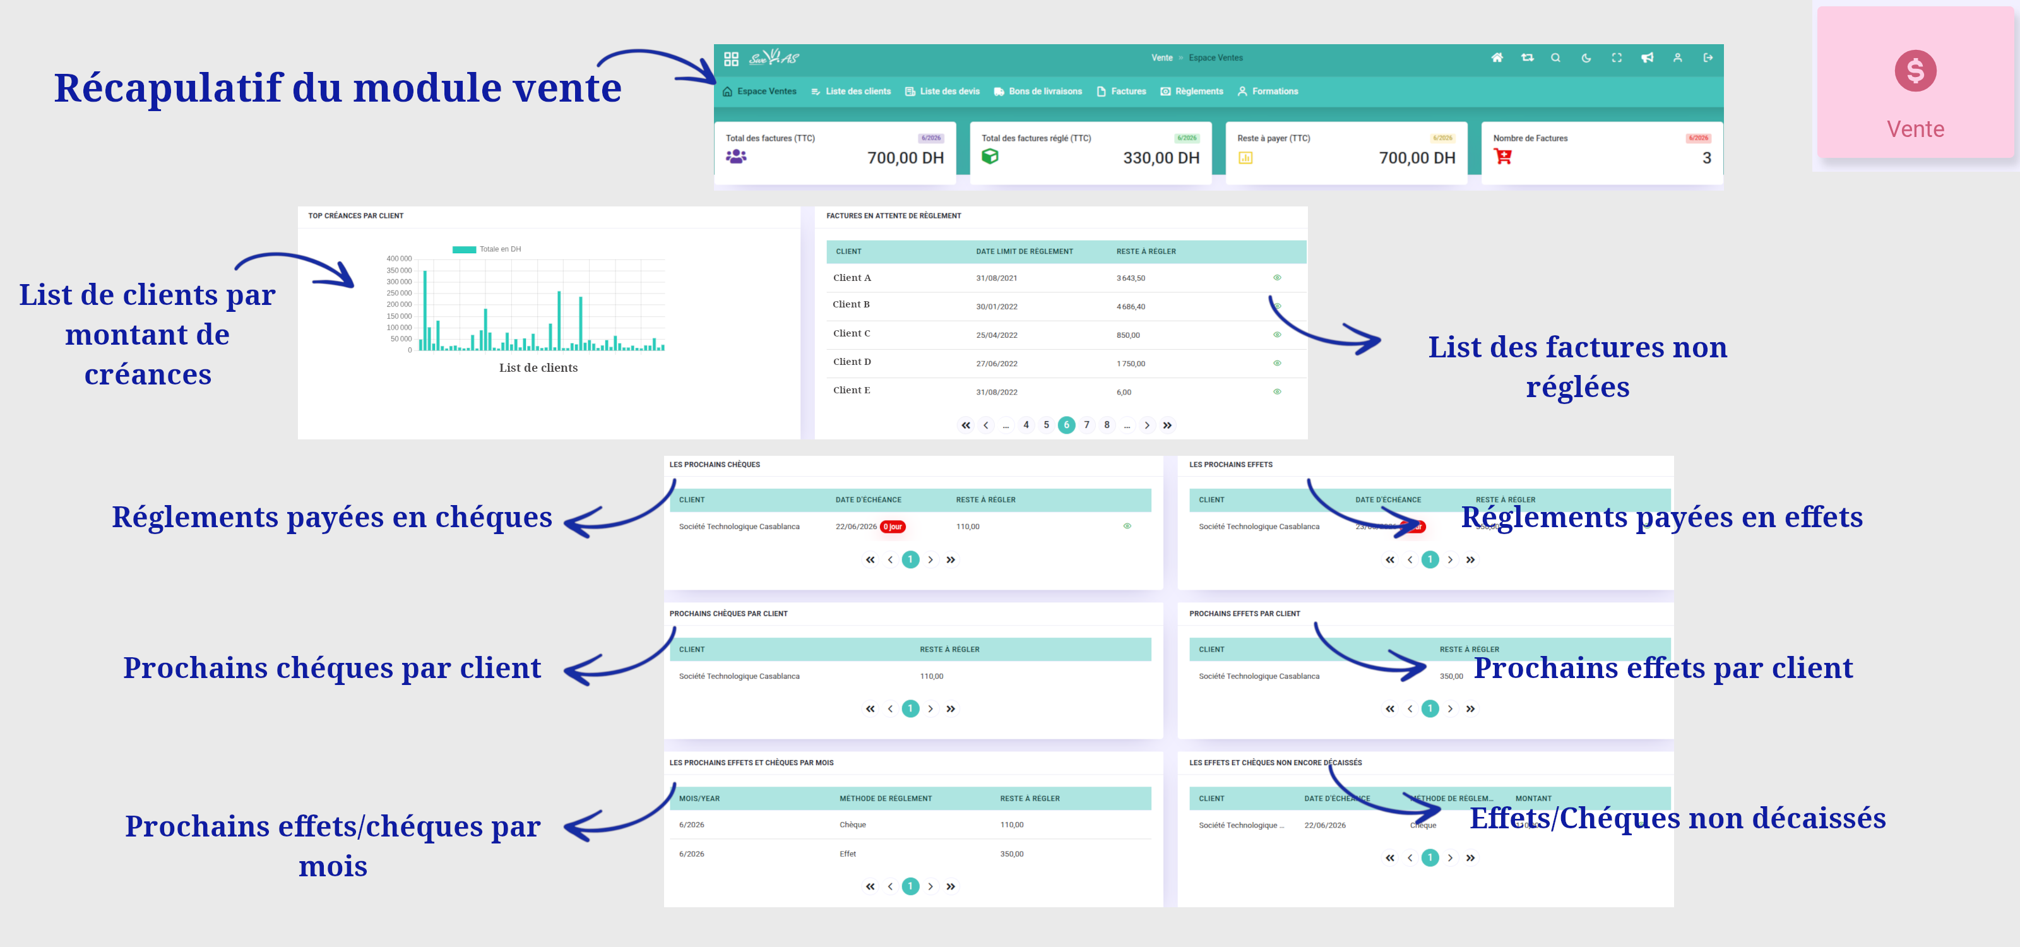View Client E invoice via eye icon
2020x947 pixels.
(x=1276, y=391)
